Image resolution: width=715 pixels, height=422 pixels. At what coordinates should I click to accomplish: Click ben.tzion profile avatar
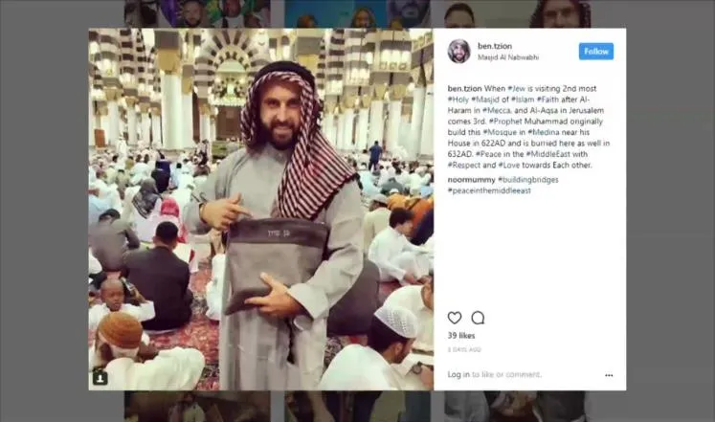[x=458, y=51]
